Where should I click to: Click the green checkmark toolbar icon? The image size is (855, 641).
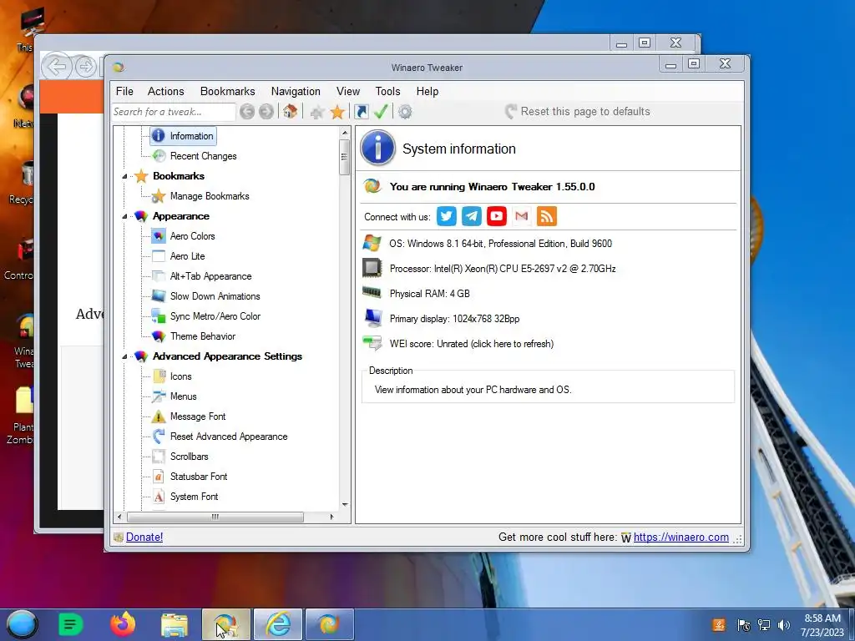pos(381,111)
